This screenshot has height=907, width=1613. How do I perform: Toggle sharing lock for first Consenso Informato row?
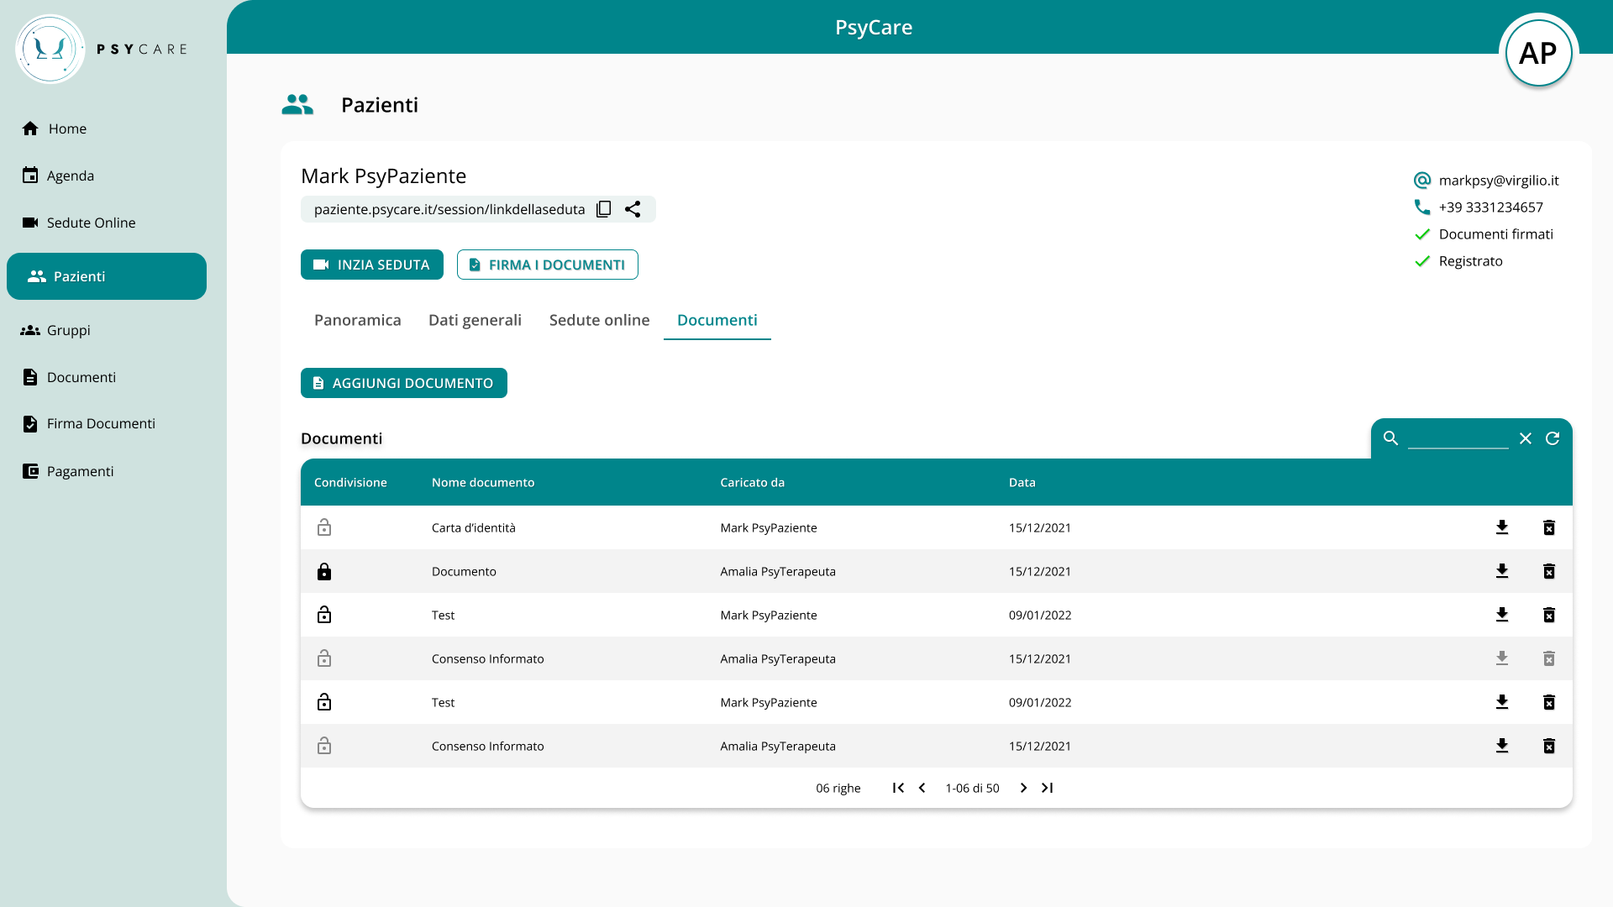tap(324, 658)
